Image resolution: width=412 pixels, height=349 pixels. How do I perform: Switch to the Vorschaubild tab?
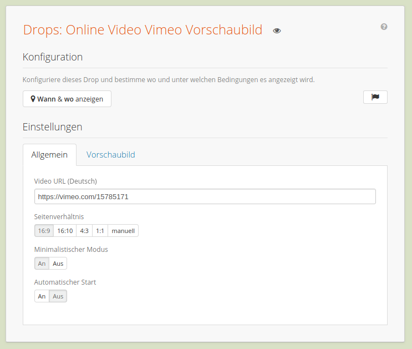(110, 155)
